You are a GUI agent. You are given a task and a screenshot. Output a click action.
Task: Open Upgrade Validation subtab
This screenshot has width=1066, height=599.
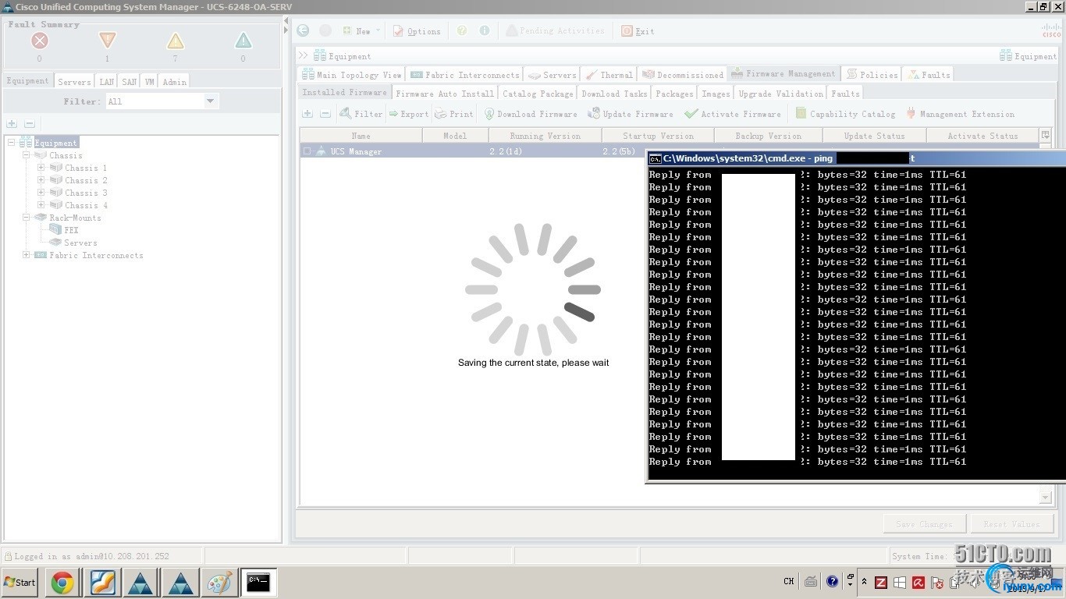pos(780,94)
